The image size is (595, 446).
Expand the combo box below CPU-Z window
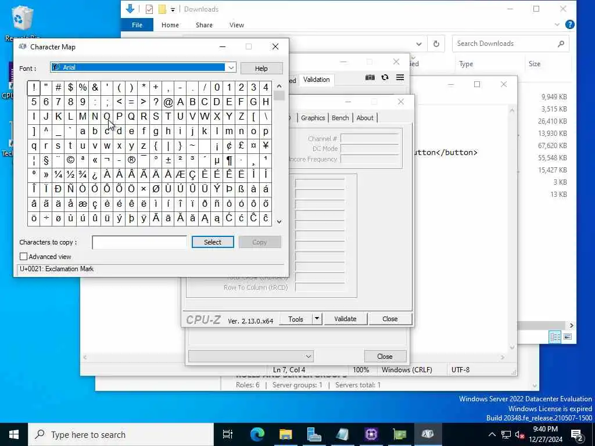tap(251, 357)
